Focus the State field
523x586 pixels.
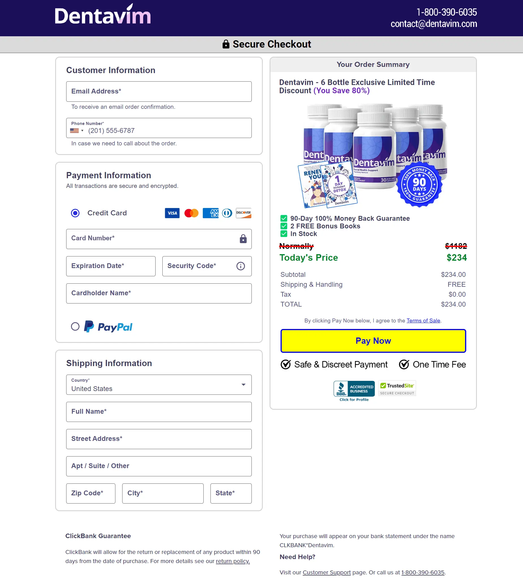coord(231,493)
